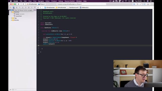The height and width of the screenshot is (91, 162).
Task: Open the Editor menu
Action: click(48, 1)
